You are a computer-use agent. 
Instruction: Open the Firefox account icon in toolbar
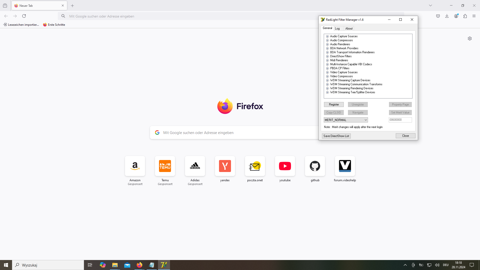point(456,16)
